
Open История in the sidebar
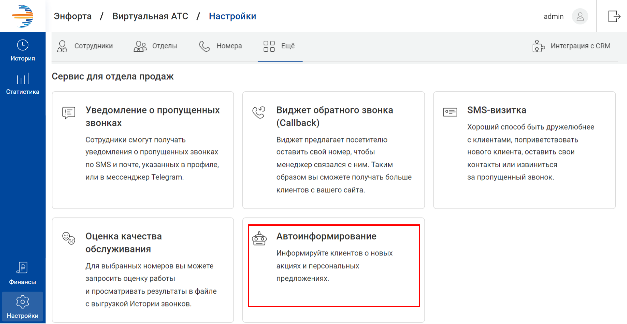(x=23, y=50)
